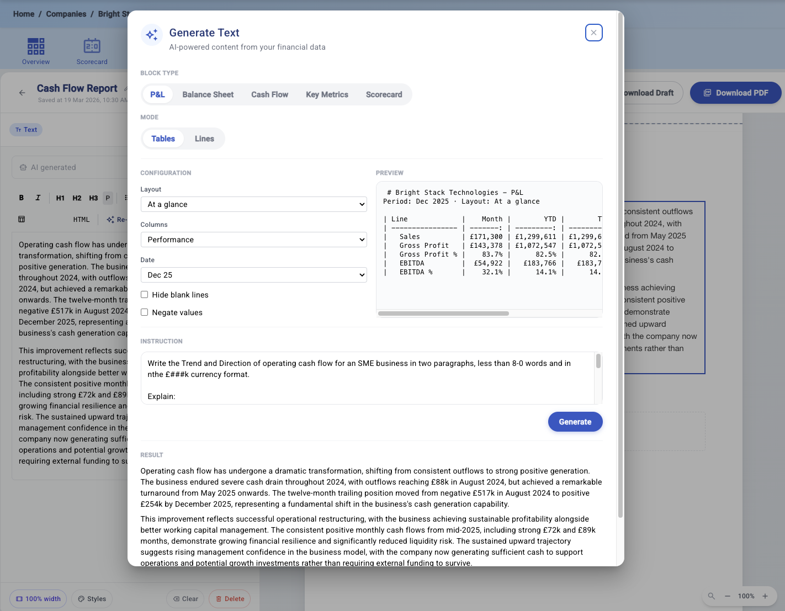Viewport: 785px width, 611px height.
Task: Switch mode to Tables
Action: [163, 139]
